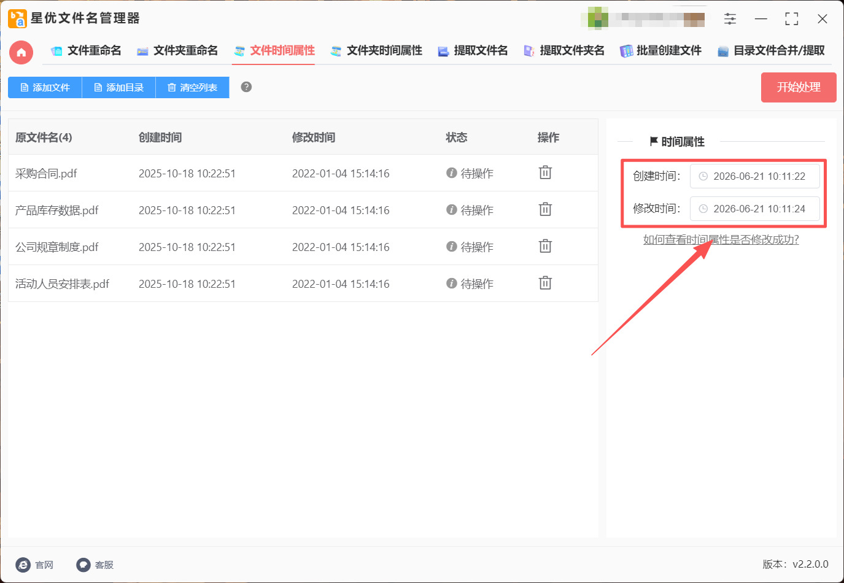Open the 如何查看时间属性是否修改成功 link
This screenshot has width=844, height=583.
721,240
